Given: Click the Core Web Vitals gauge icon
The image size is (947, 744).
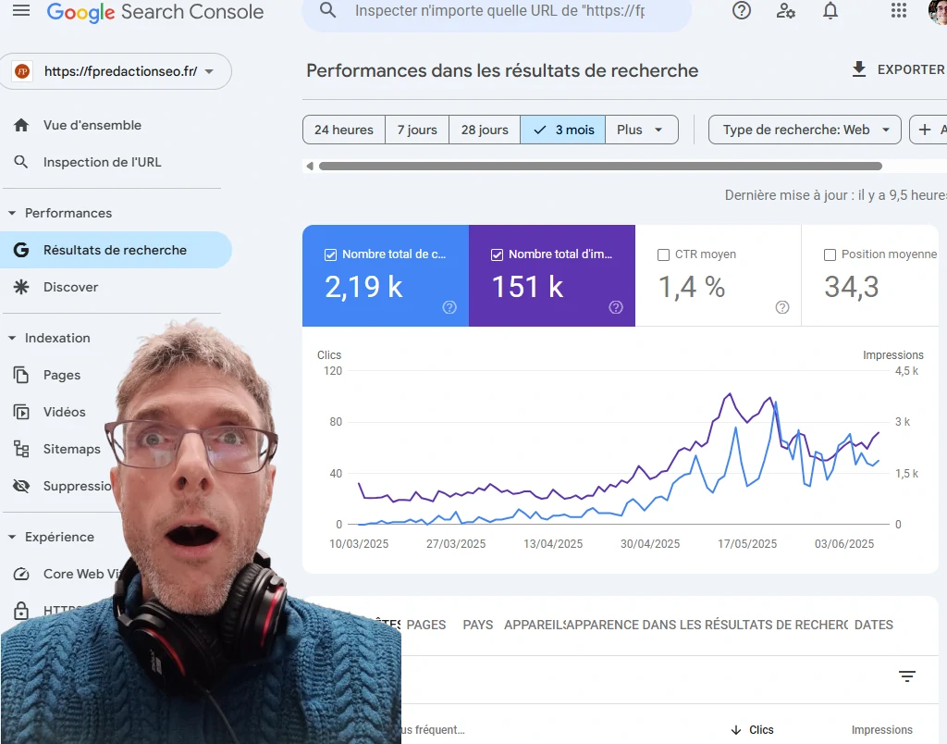Looking at the screenshot, I should (21, 574).
